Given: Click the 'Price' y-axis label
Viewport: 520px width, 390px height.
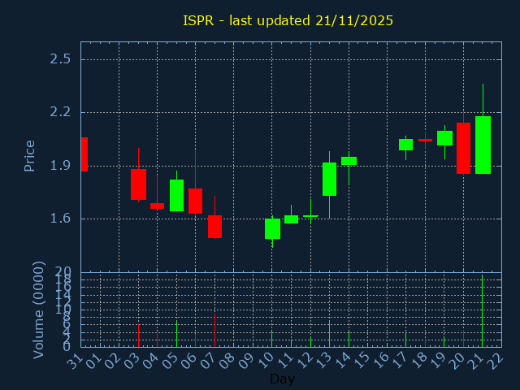Looking at the screenshot, I should click(30, 155).
